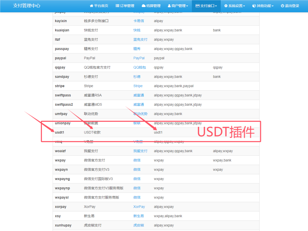Click the 杉德支付 description text

pyautogui.click(x=91, y=76)
